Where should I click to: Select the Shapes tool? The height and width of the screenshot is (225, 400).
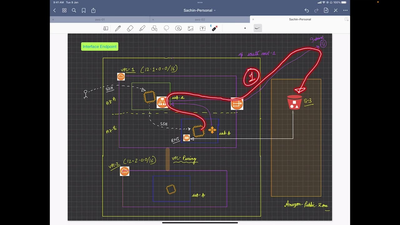pos(154,28)
